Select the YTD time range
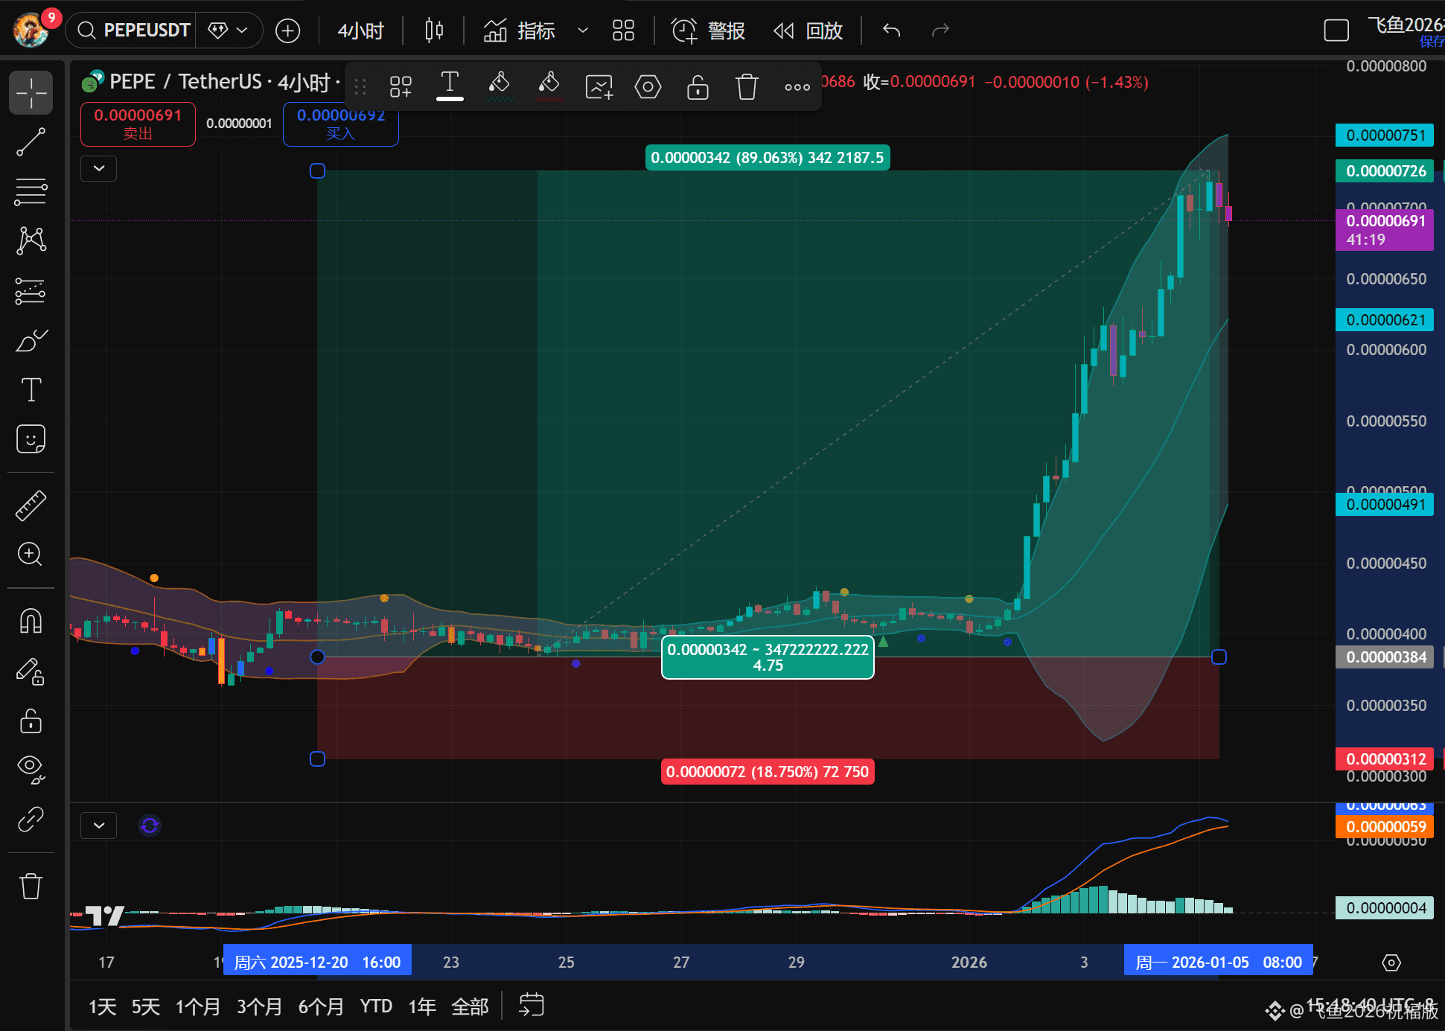 pyautogui.click(x=376, y=1006)
